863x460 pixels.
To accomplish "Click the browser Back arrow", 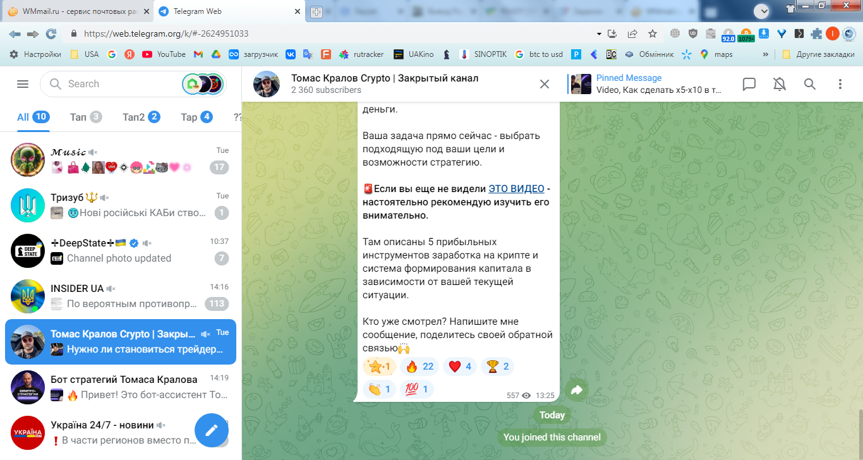I will [x=15, y=33].
